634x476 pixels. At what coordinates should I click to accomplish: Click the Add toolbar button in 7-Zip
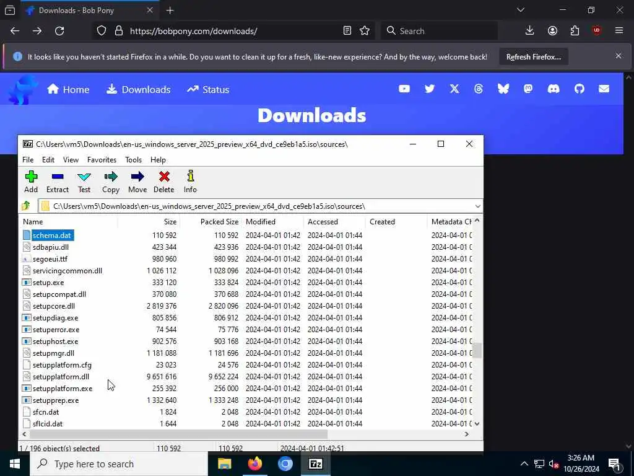(31, 182)
